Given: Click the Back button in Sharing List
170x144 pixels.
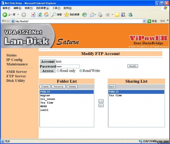Looking at the screenshot, I should pos(112,87).
